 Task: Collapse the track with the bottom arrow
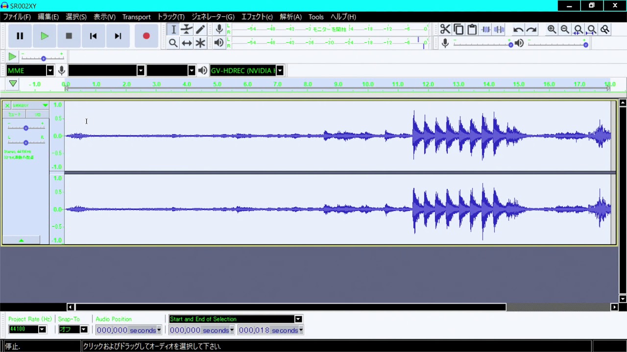click(21, 240)
